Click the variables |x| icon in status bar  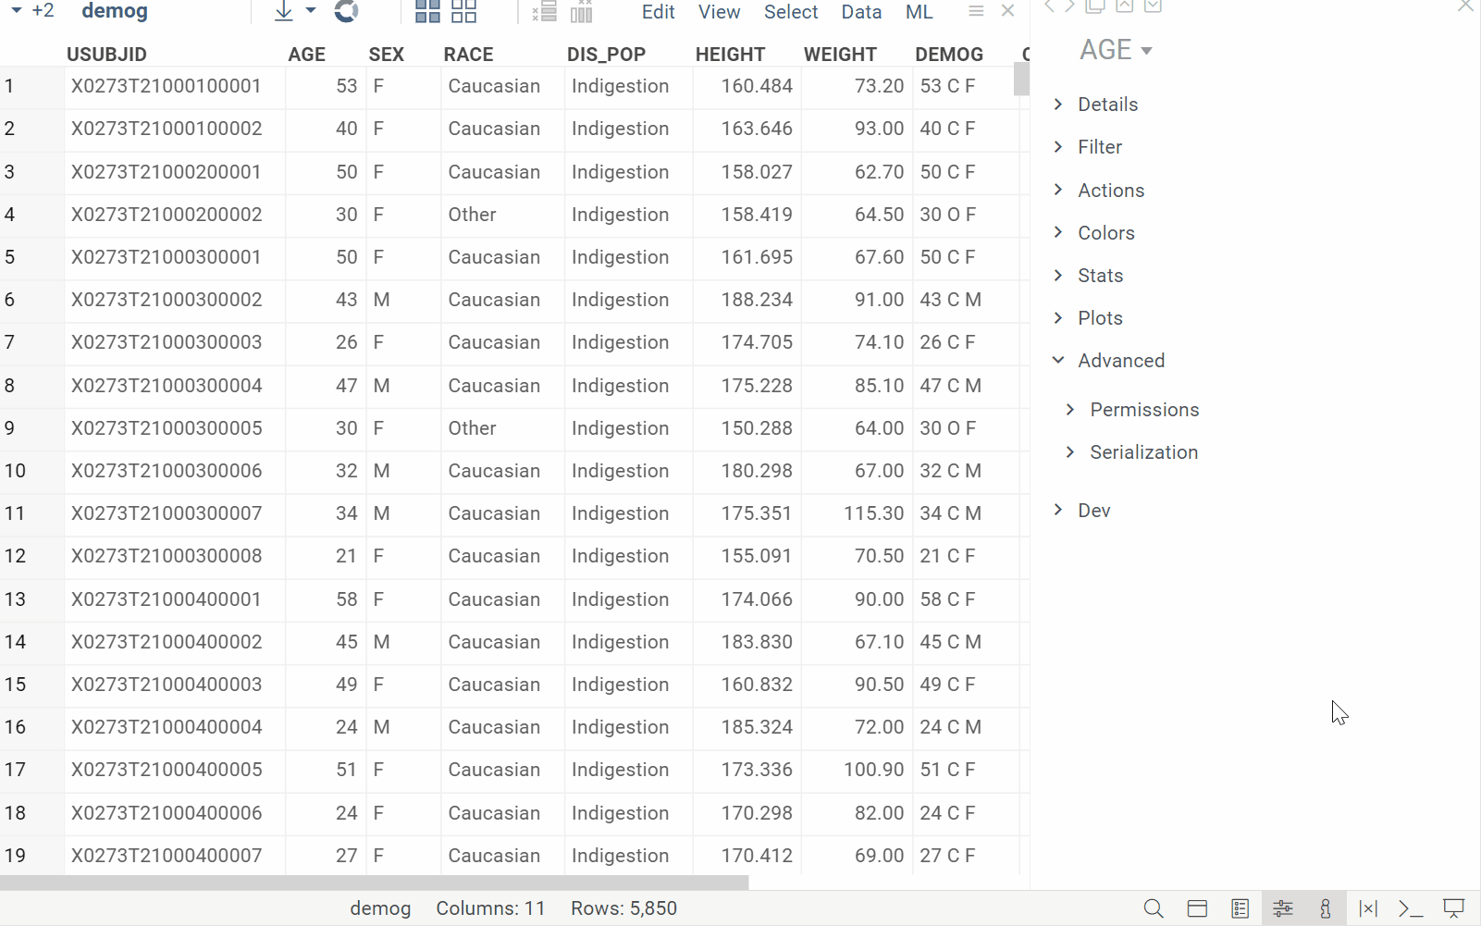[x=1368, y=908]
